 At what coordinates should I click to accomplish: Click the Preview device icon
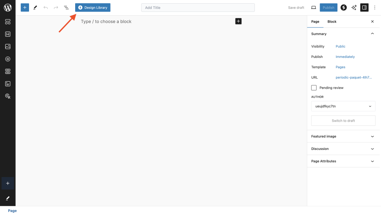tap(313, 7)
